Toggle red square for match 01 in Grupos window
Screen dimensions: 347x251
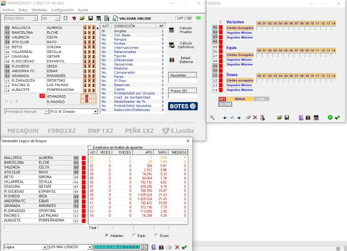coord(221,27)
